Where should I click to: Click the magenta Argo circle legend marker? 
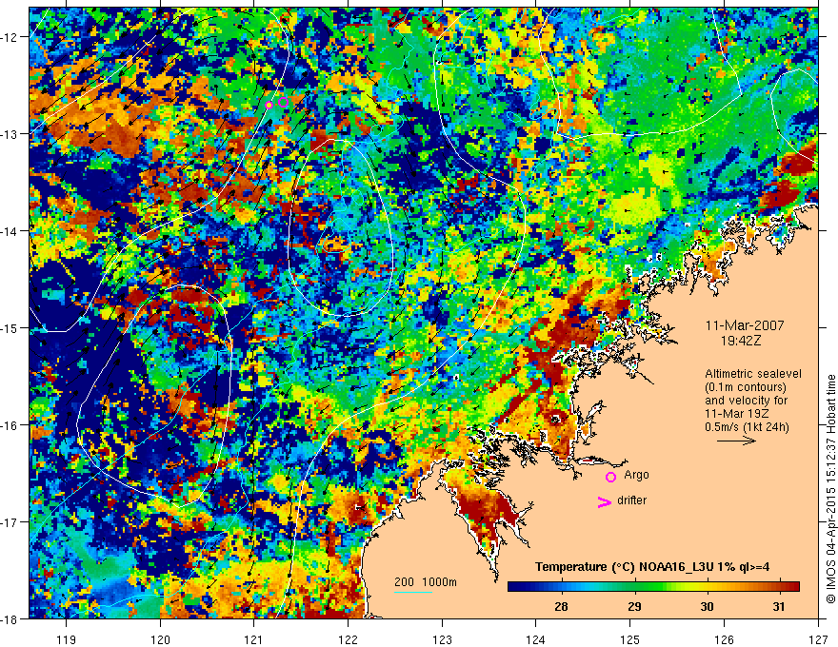pos(610,477)
